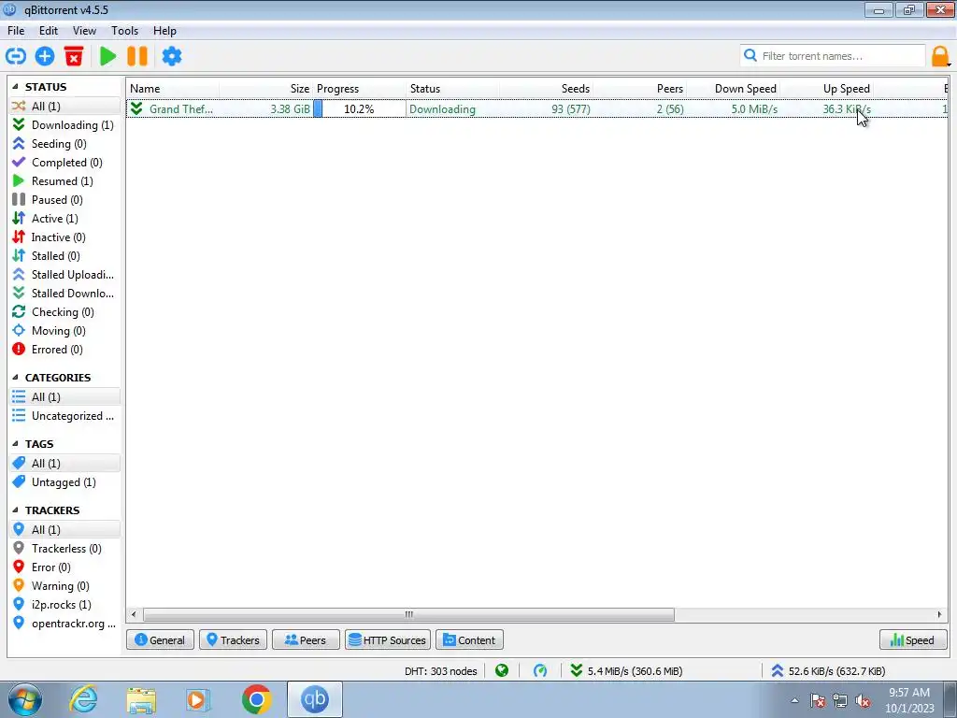Screen dimensions: 957x718
Task: Open the File menu
Action: pos(16,31)
